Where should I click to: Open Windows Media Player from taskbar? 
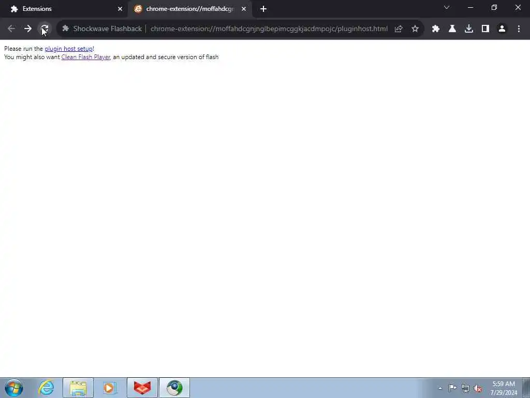pyautogui.click(x=110, y=388)
